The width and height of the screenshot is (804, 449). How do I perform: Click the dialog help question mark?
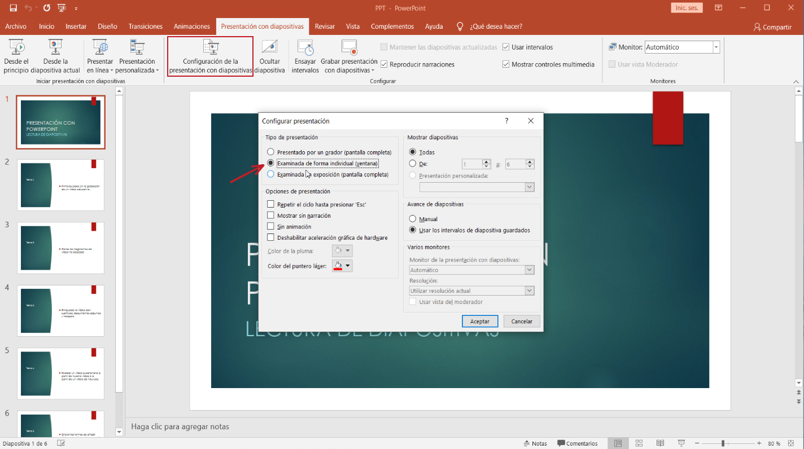click(x=506, y=121)
